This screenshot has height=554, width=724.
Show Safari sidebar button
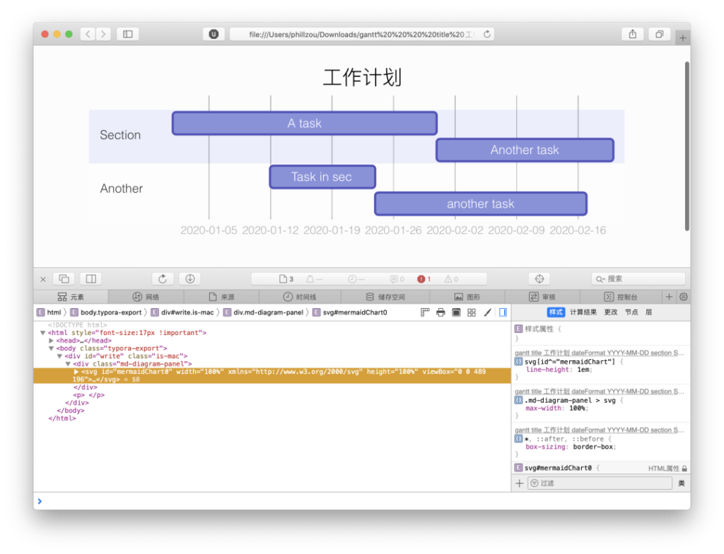(128, 34)
